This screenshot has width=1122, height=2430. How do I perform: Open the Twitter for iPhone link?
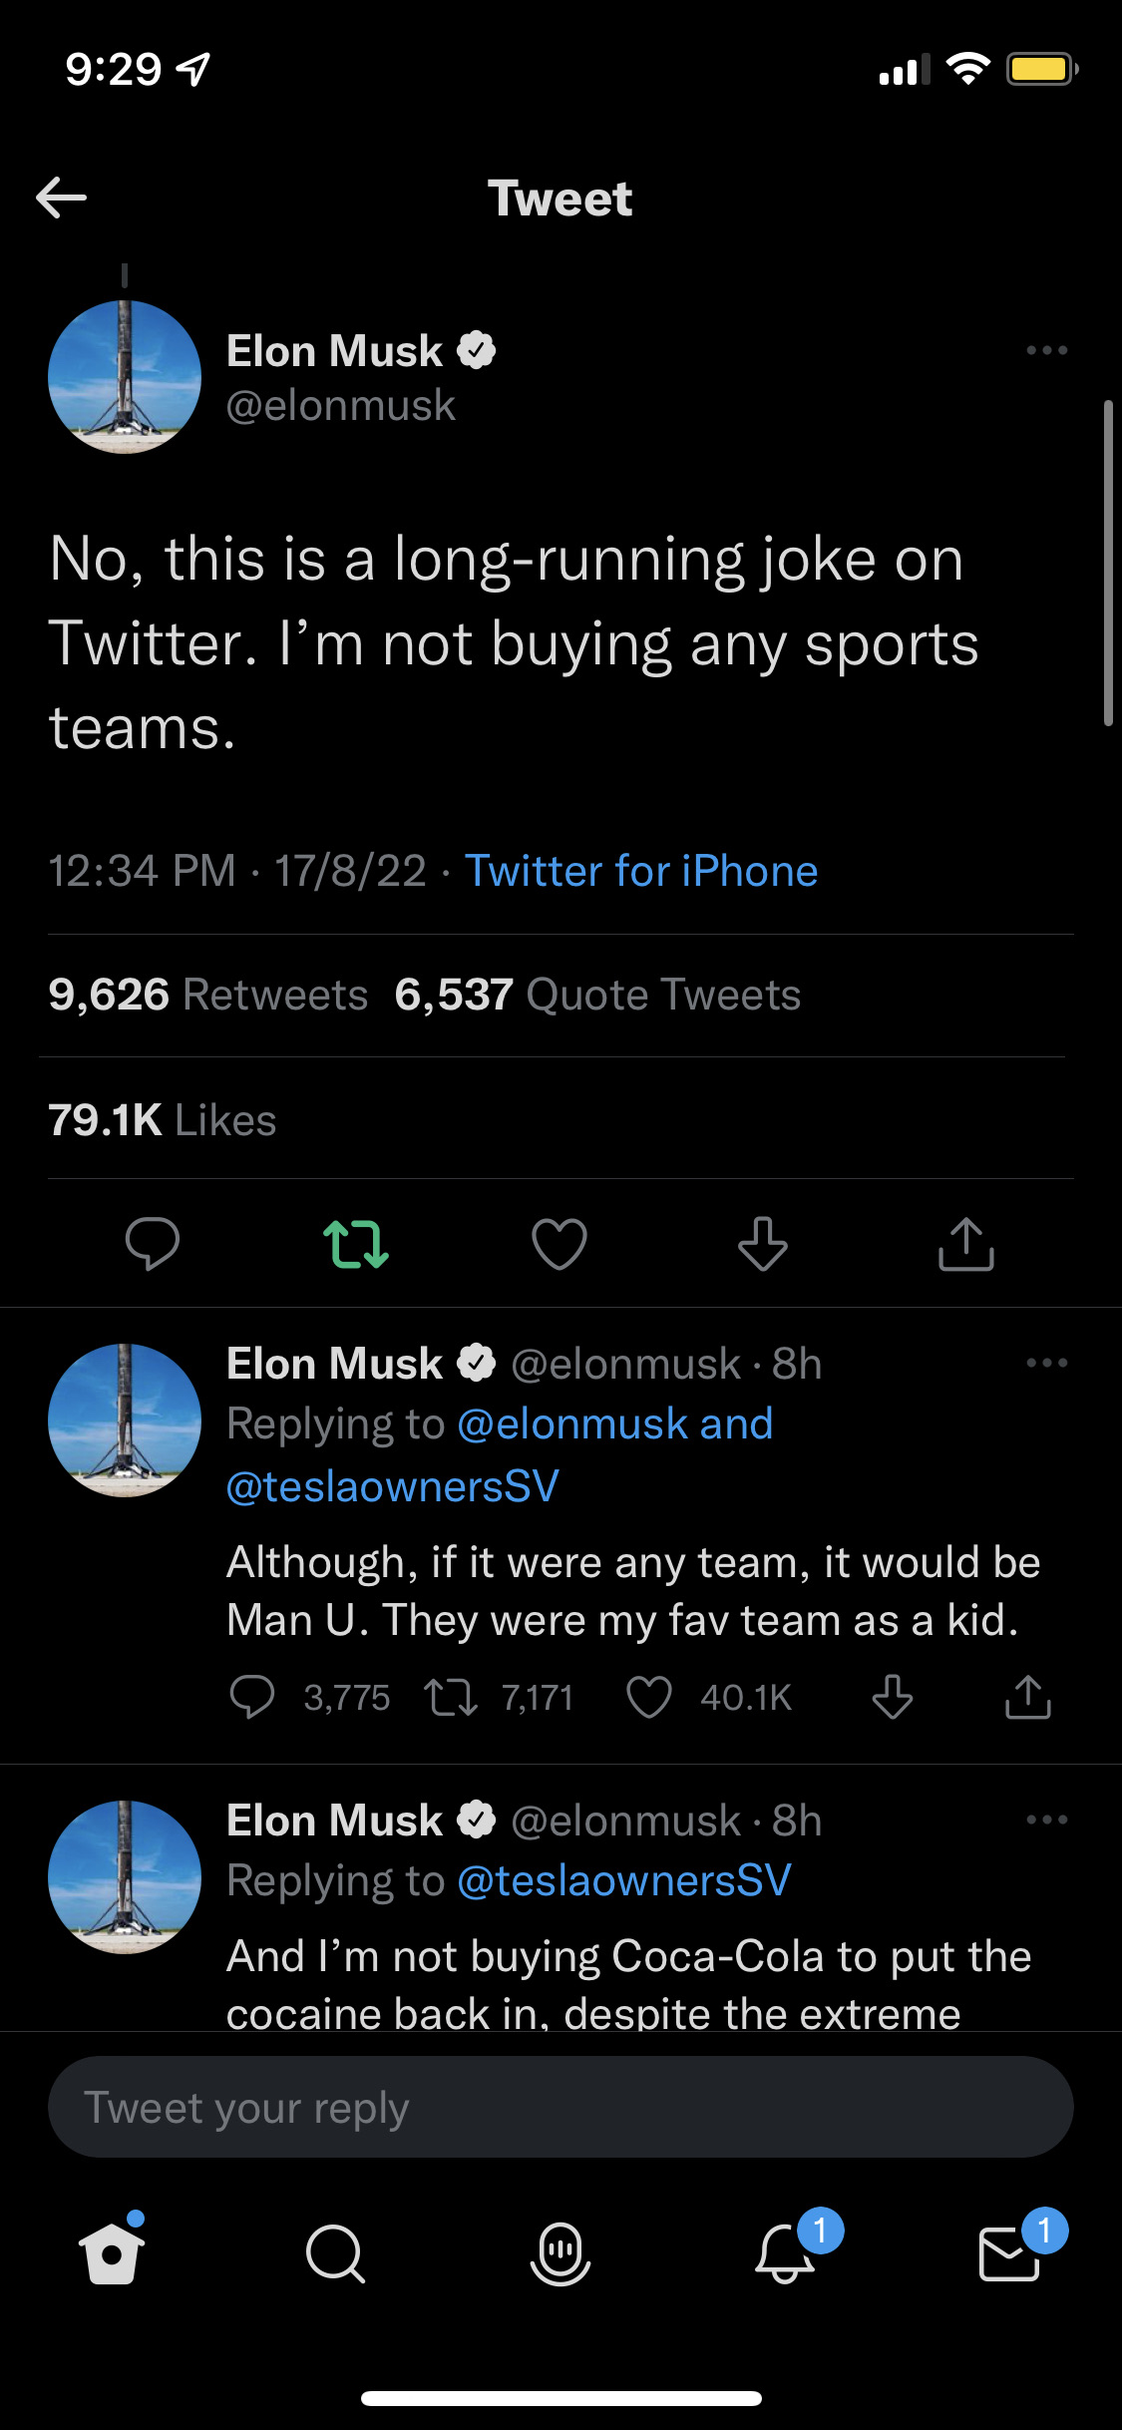click(641, 871)
